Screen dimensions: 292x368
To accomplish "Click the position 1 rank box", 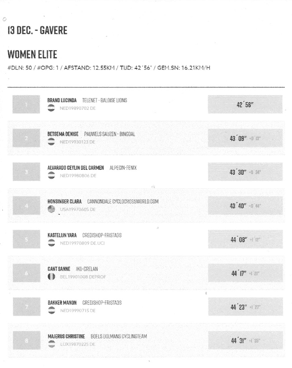I will (26, 105).
